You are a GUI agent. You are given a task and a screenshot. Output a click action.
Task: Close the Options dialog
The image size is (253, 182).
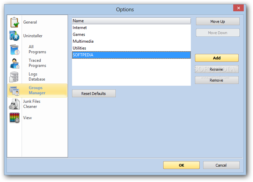238,8
